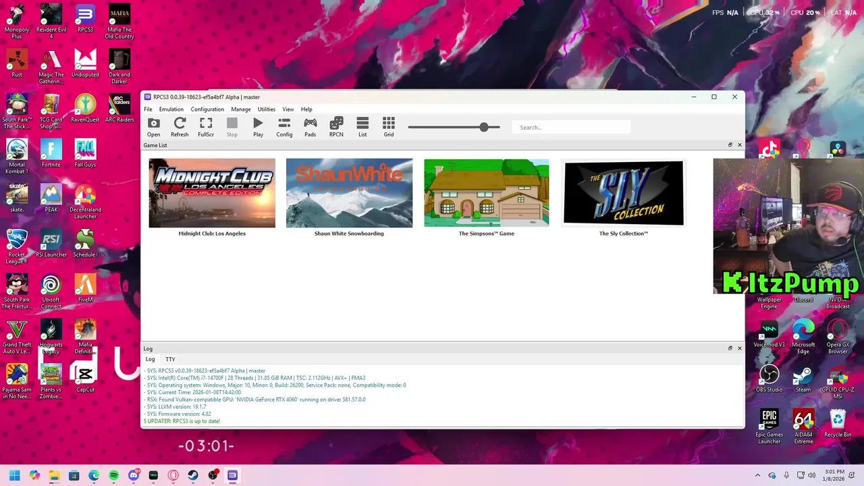This screenshot has height=486, width=864.
Task: Open the Steam desktop shortcut
Action: pos(803,378)
